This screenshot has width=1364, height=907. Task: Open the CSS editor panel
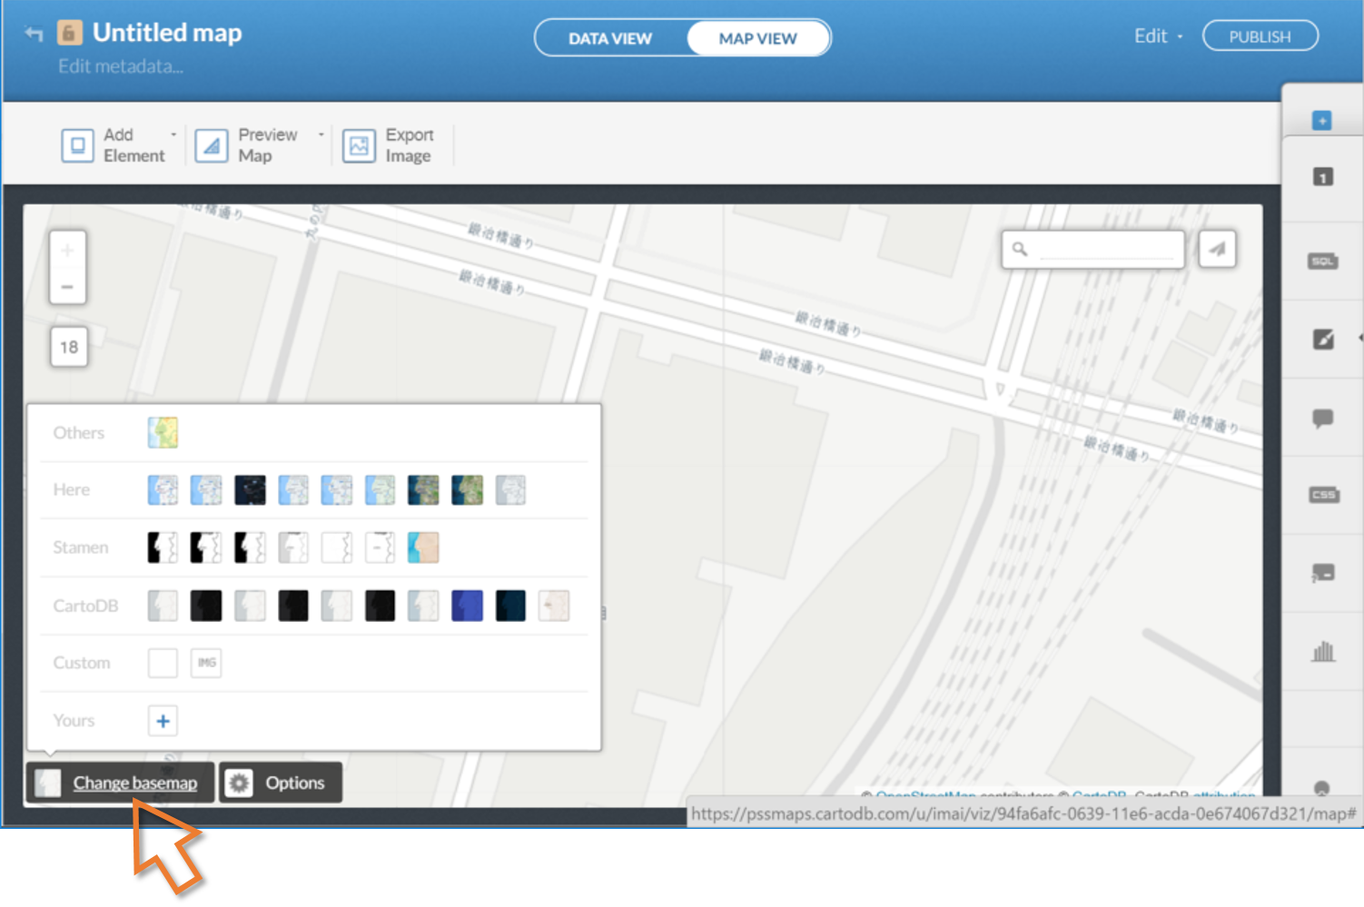(1323, 495)
